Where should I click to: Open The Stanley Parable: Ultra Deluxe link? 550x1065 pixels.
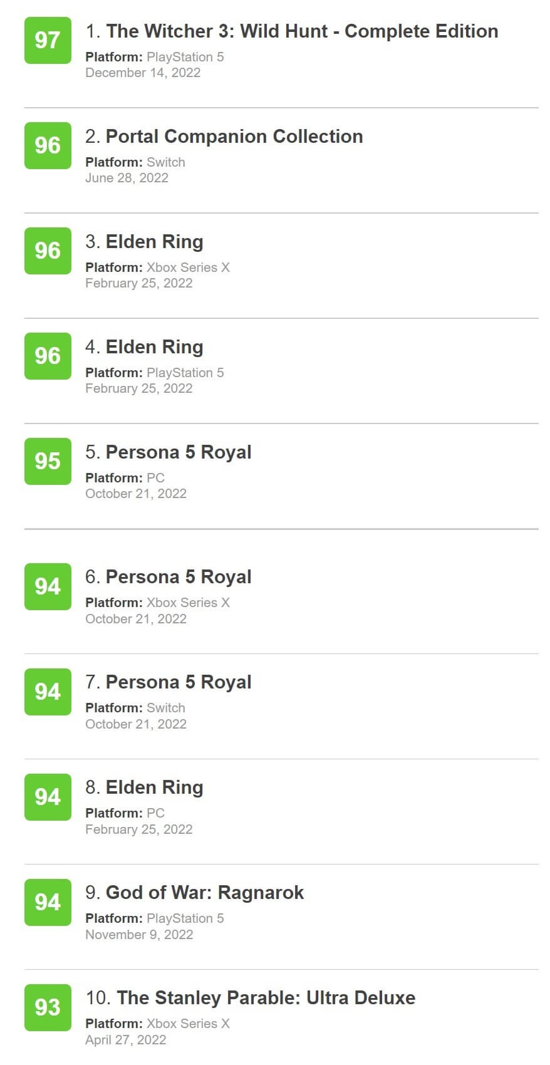coord(266,998)
